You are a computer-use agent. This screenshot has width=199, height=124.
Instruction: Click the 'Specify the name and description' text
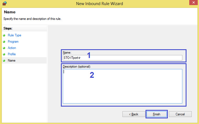click(x=32, y=19)
